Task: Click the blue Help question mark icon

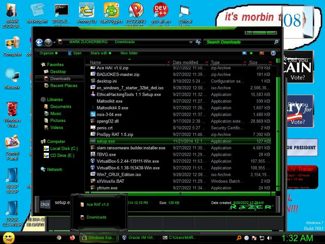Action: [273, 53]
